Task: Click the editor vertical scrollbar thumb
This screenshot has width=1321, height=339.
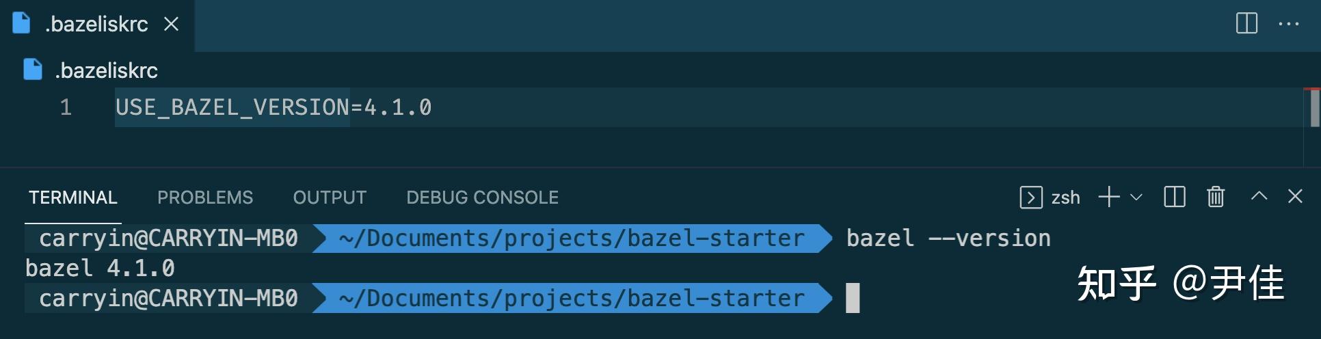Action: (x=1314, y=108)
